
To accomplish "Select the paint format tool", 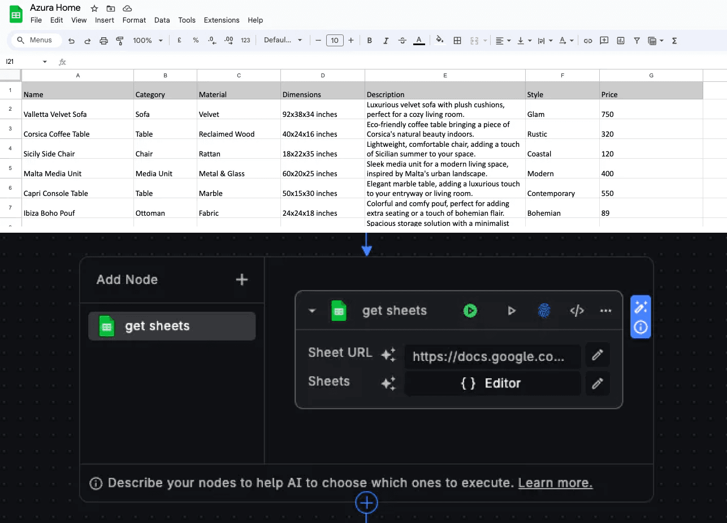I will click(x=119, y=40).
